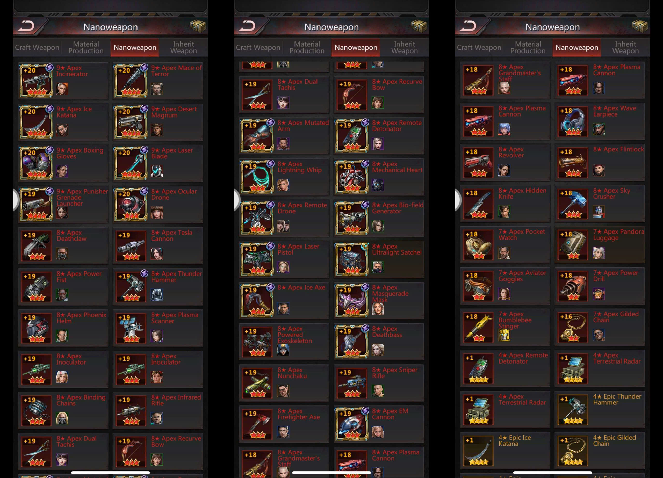
Task: Open the 8★ Apex Lightning Whip icon
Action: (x=257, y=177)
